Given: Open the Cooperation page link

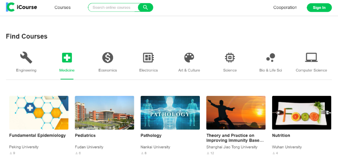Looking at the screenshot, I should pyautogui.click(x=285, y=7).
